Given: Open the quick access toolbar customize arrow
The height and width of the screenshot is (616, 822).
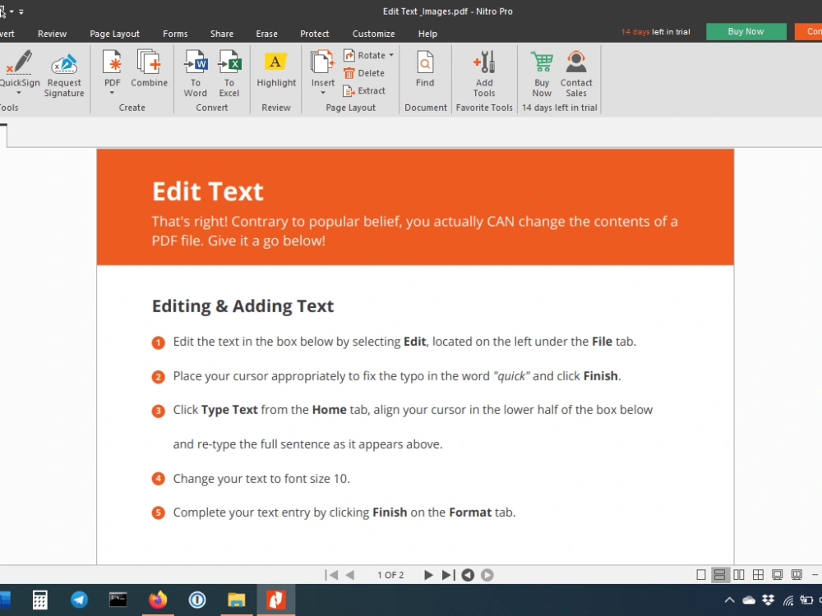Looking at the screenshot, I should (x=21, y=11).
